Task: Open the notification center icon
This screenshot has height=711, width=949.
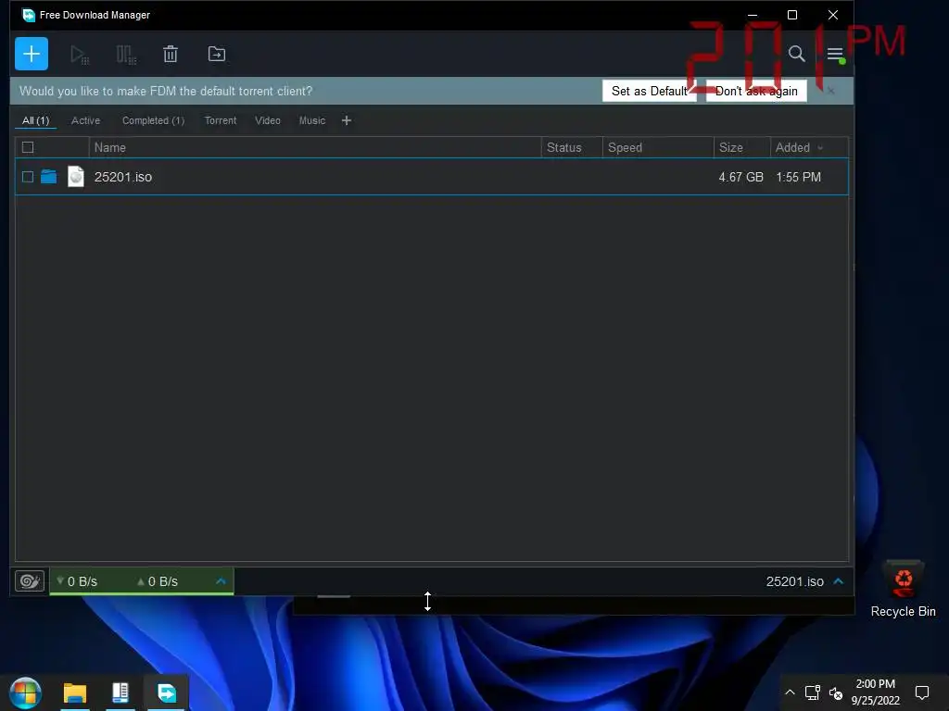Action: [x=922, y=692]
